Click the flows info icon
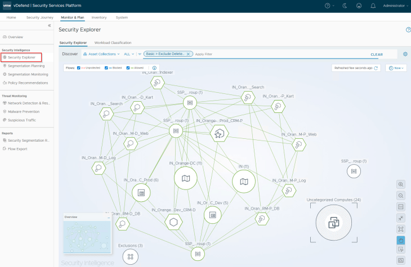The image size is (411, 267). (x=154, y=67)
